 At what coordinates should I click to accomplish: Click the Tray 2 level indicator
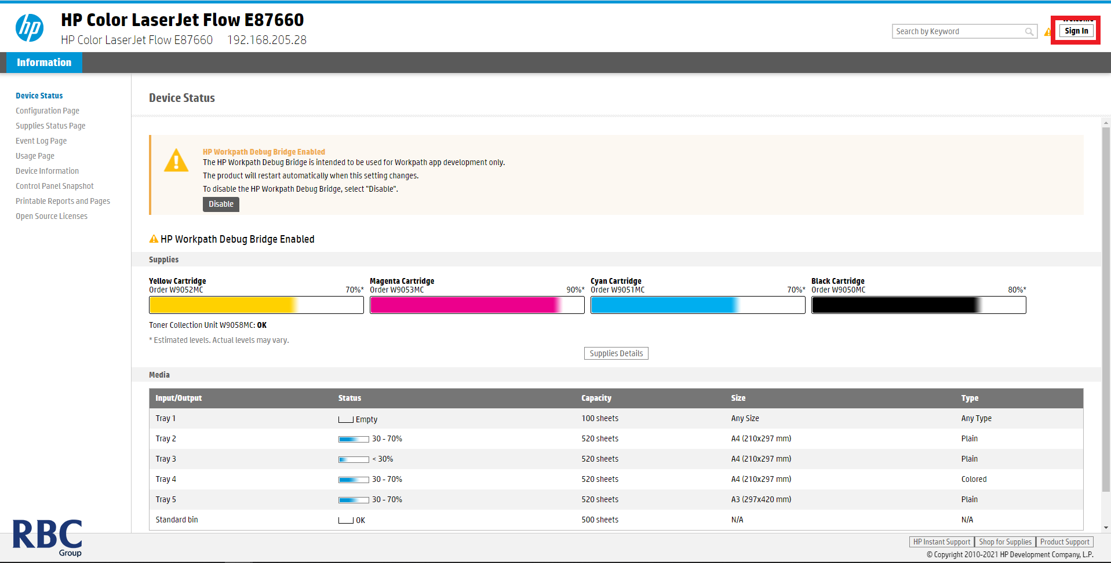tap(354, 439)
